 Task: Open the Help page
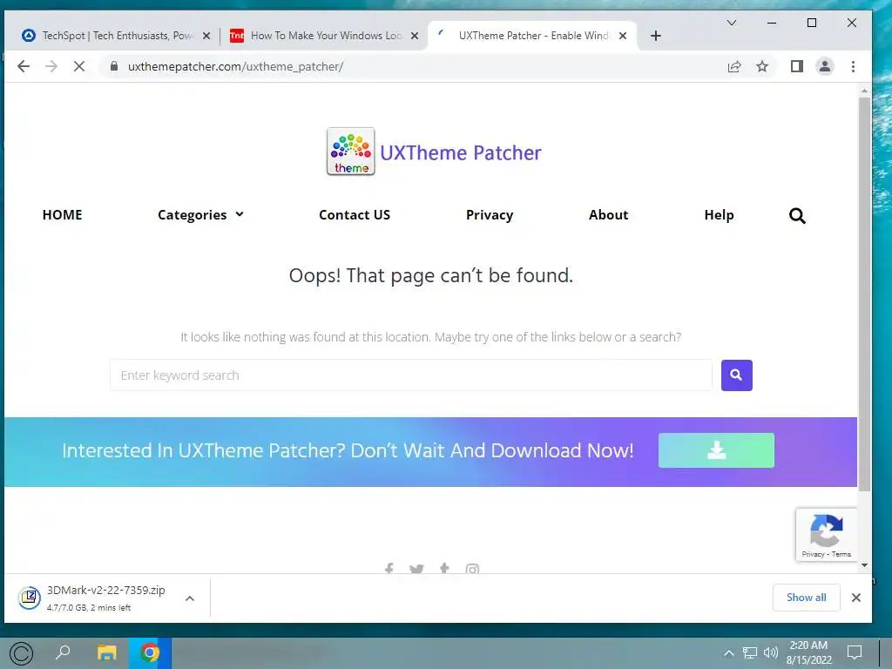point(719,215)
